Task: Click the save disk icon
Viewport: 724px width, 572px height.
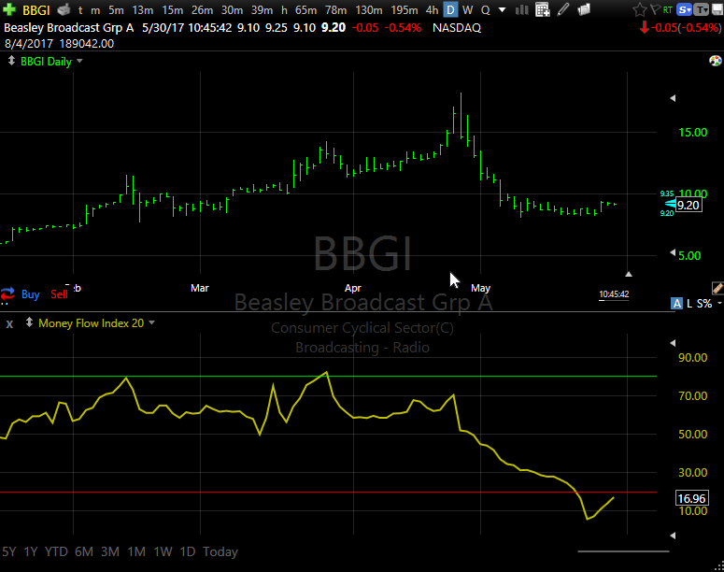Action: [717, 9]
